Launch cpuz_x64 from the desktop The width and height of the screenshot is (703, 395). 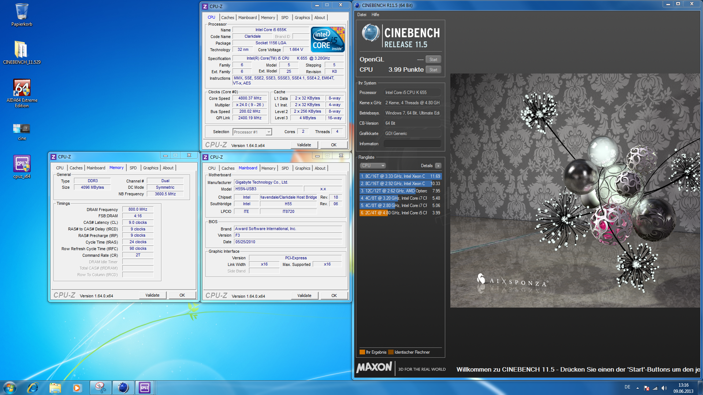point(22,167)
